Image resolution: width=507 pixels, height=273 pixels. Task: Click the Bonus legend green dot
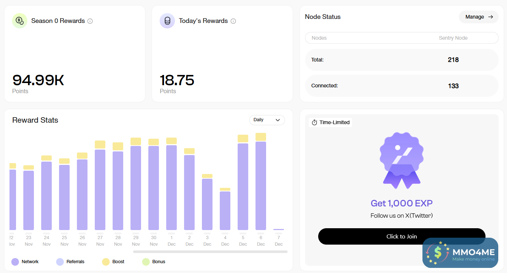coord(146,262)
